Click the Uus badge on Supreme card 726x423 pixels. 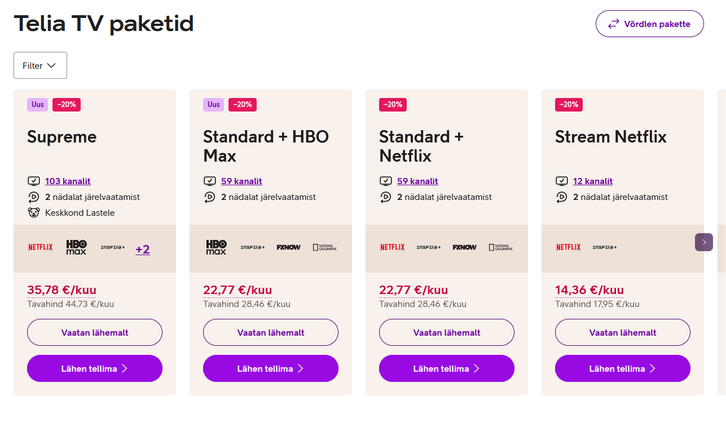point(37,105)
